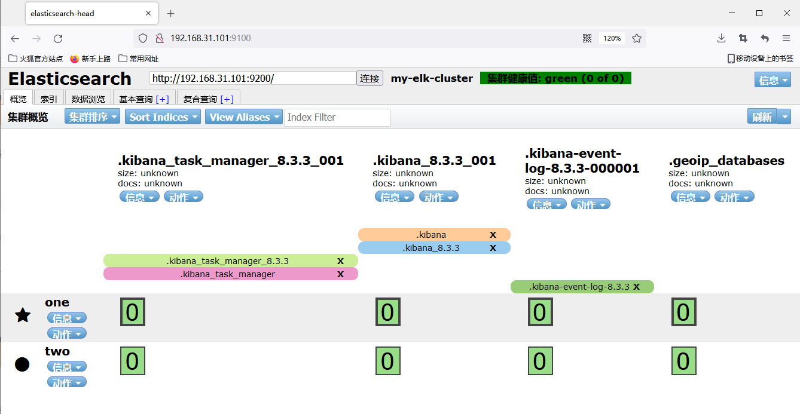
Task: Expand the 集群排序 dropdown
Action: (x=92, y=117)
